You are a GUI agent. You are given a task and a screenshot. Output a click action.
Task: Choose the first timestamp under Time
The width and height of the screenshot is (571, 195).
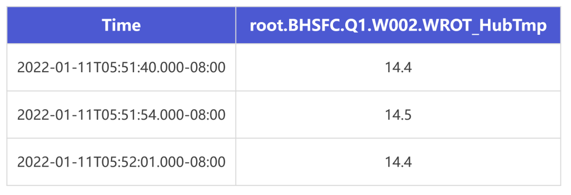click(x=121, y=67)
